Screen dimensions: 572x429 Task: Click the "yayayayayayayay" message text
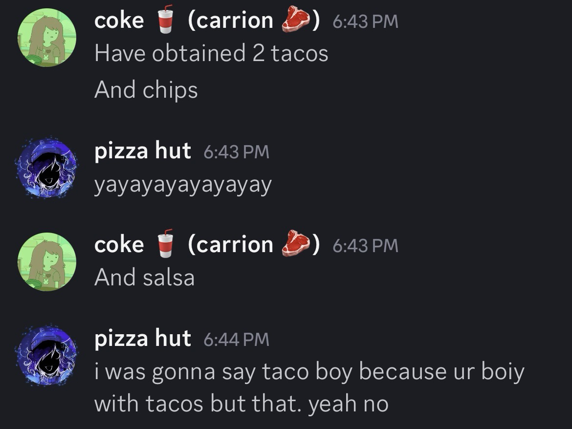(183, 184)
